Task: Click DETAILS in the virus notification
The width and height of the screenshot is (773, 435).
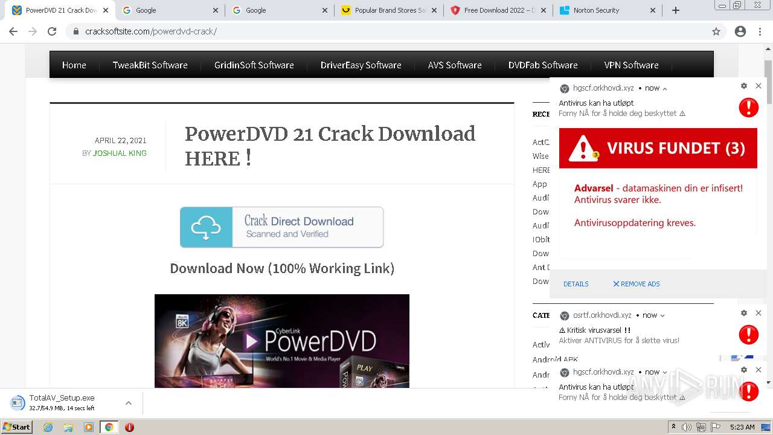Action: coord(576,284)
